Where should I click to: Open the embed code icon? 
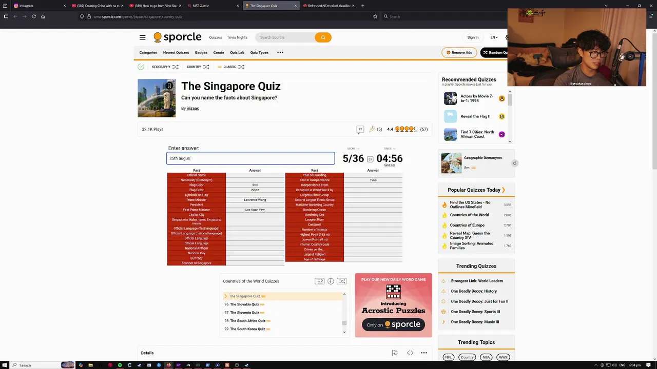point(410,353)
